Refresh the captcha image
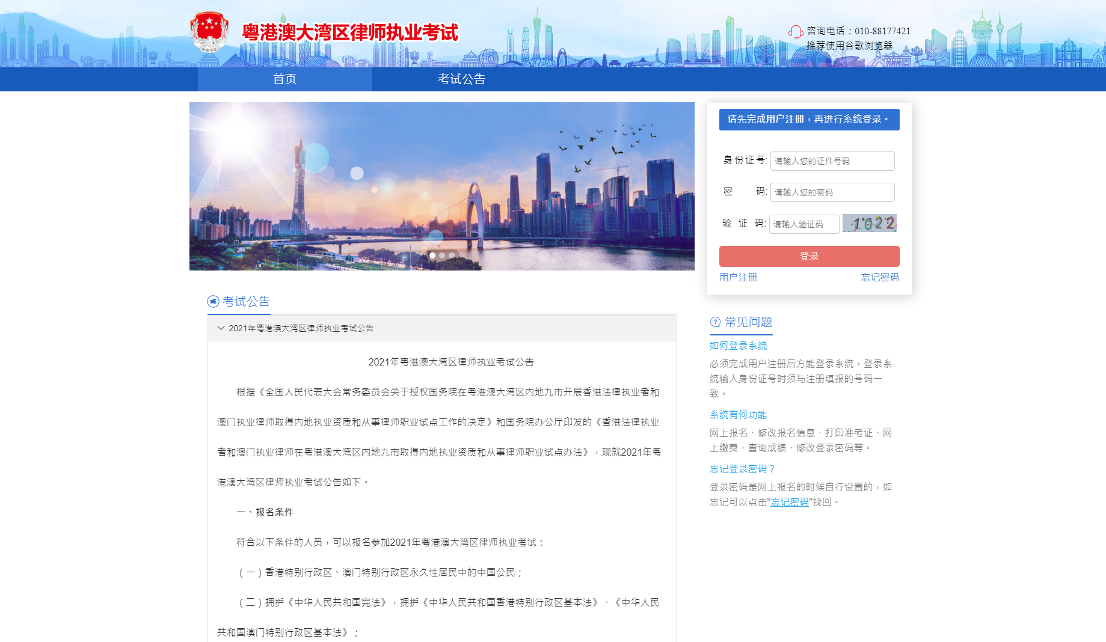Screen dimensions: 1106x642 point(869,224)
